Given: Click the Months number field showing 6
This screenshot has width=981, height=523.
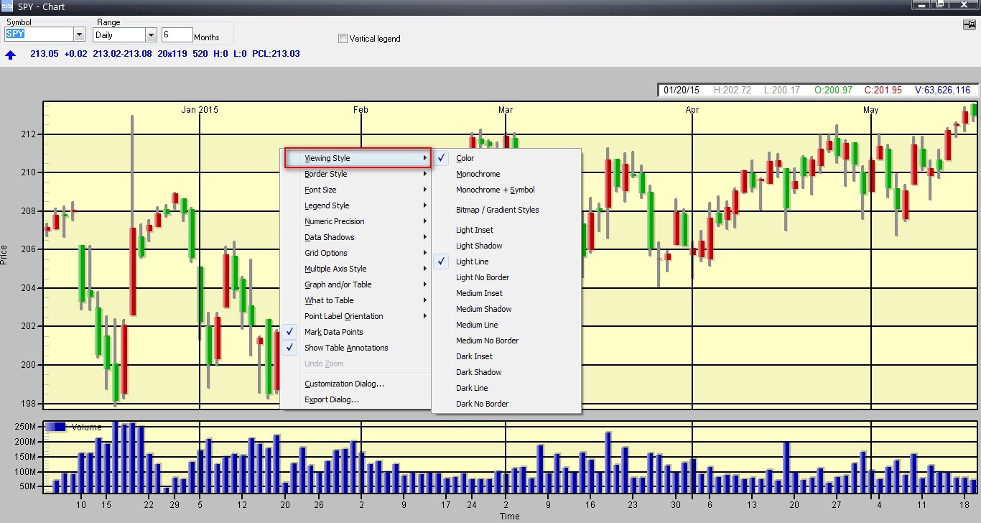Looking at the screenshot, I should pyautogui.click(x=177, y=34).
